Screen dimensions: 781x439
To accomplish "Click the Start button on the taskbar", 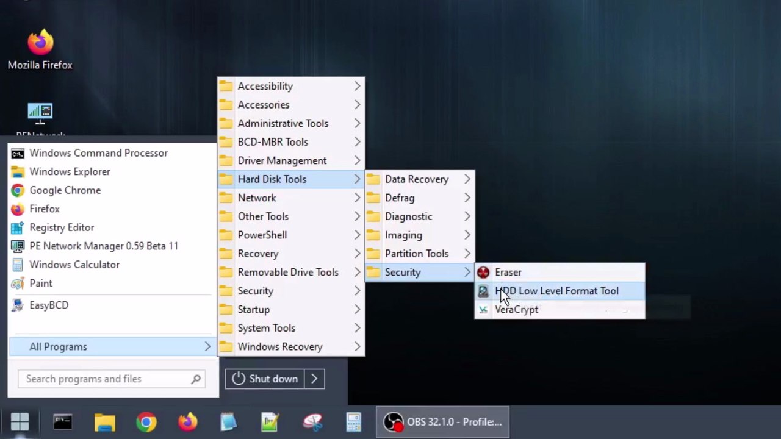I will point(20,422).
